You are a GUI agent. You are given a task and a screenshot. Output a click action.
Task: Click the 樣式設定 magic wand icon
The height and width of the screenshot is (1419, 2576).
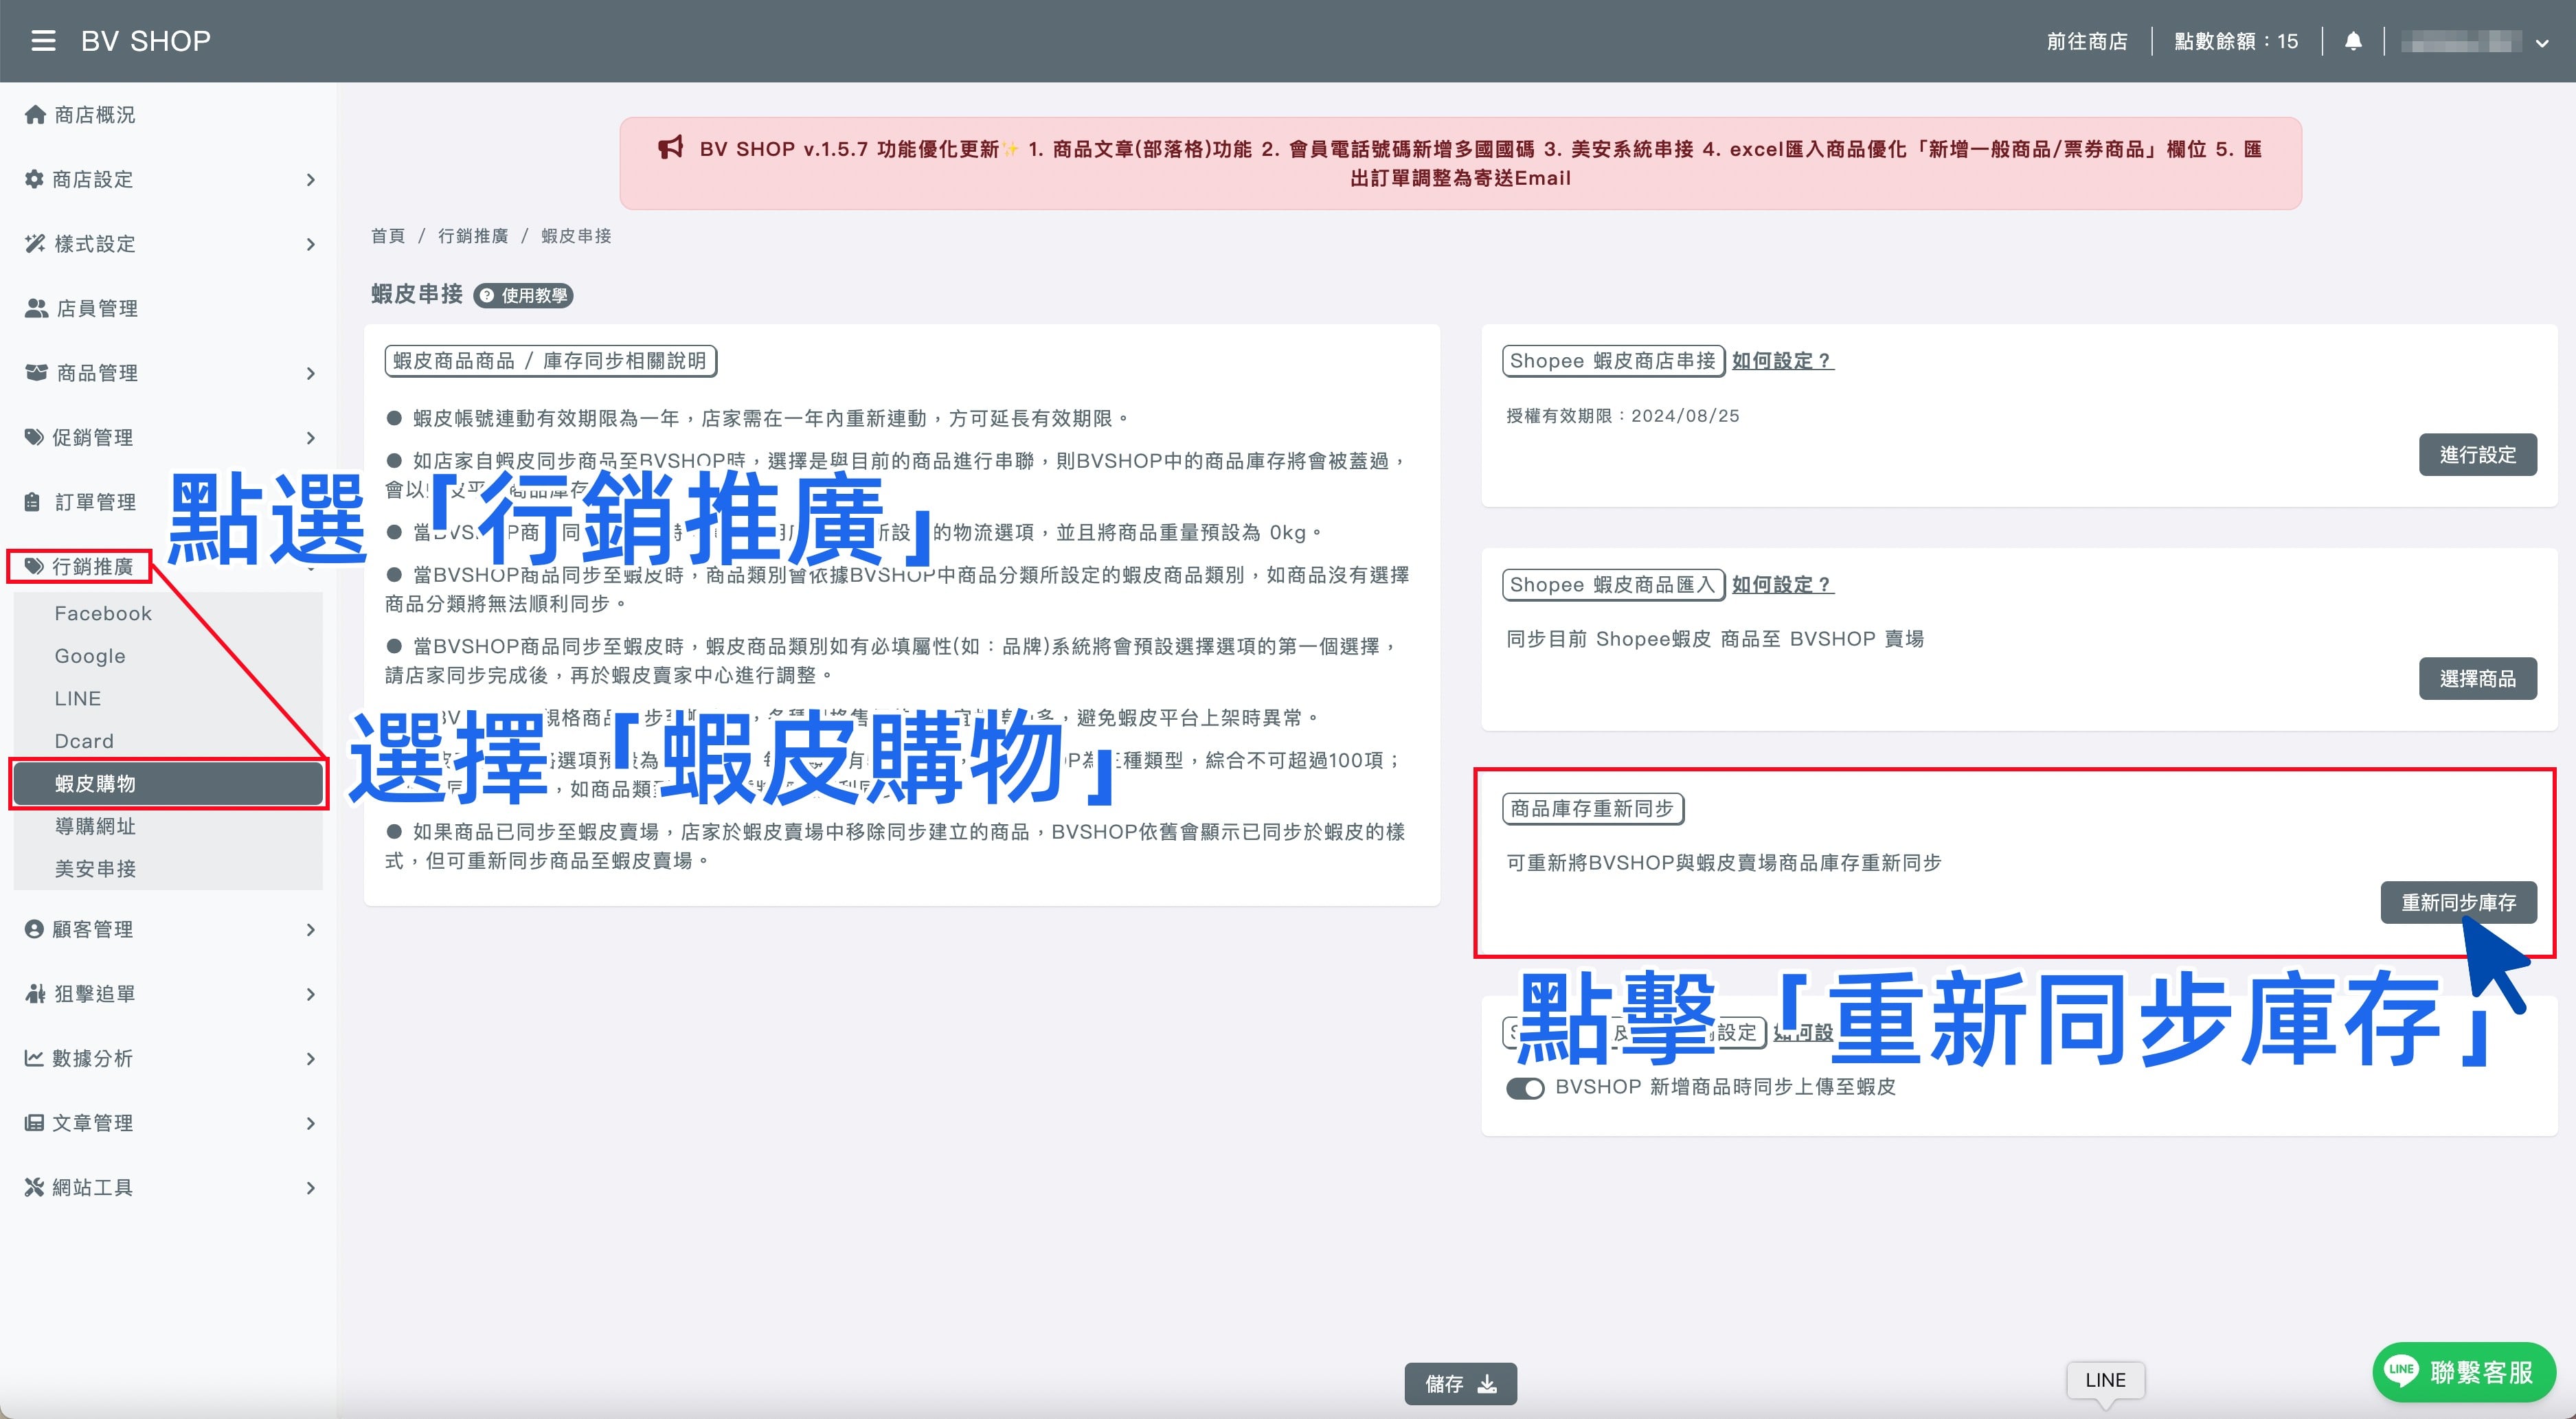click(x=35, y=243)
